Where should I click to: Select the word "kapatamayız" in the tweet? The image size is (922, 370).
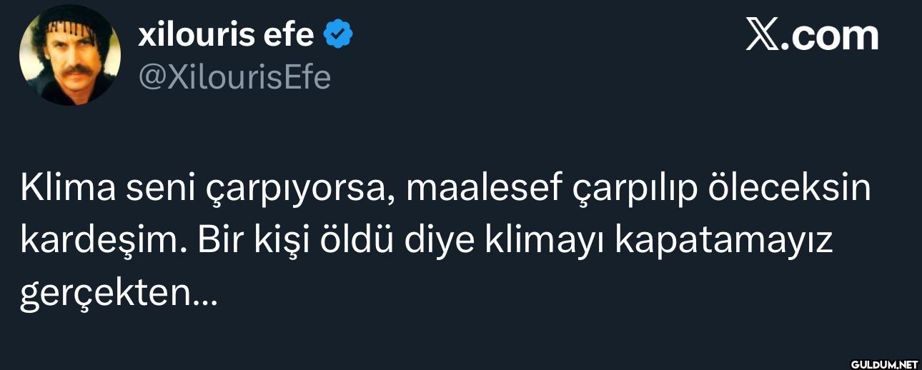[x=724, y=244]
